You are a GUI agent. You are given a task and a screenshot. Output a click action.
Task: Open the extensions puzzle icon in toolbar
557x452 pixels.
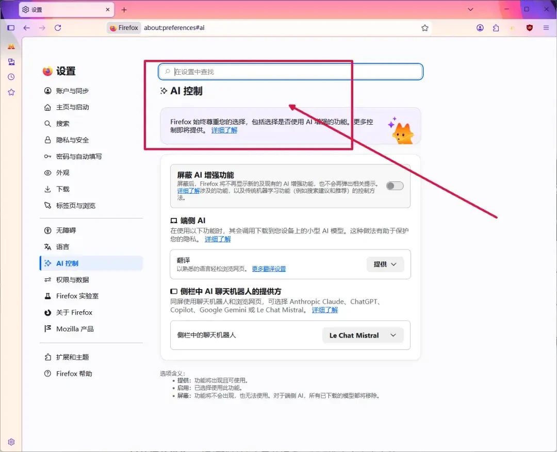(x=496, y=28)
